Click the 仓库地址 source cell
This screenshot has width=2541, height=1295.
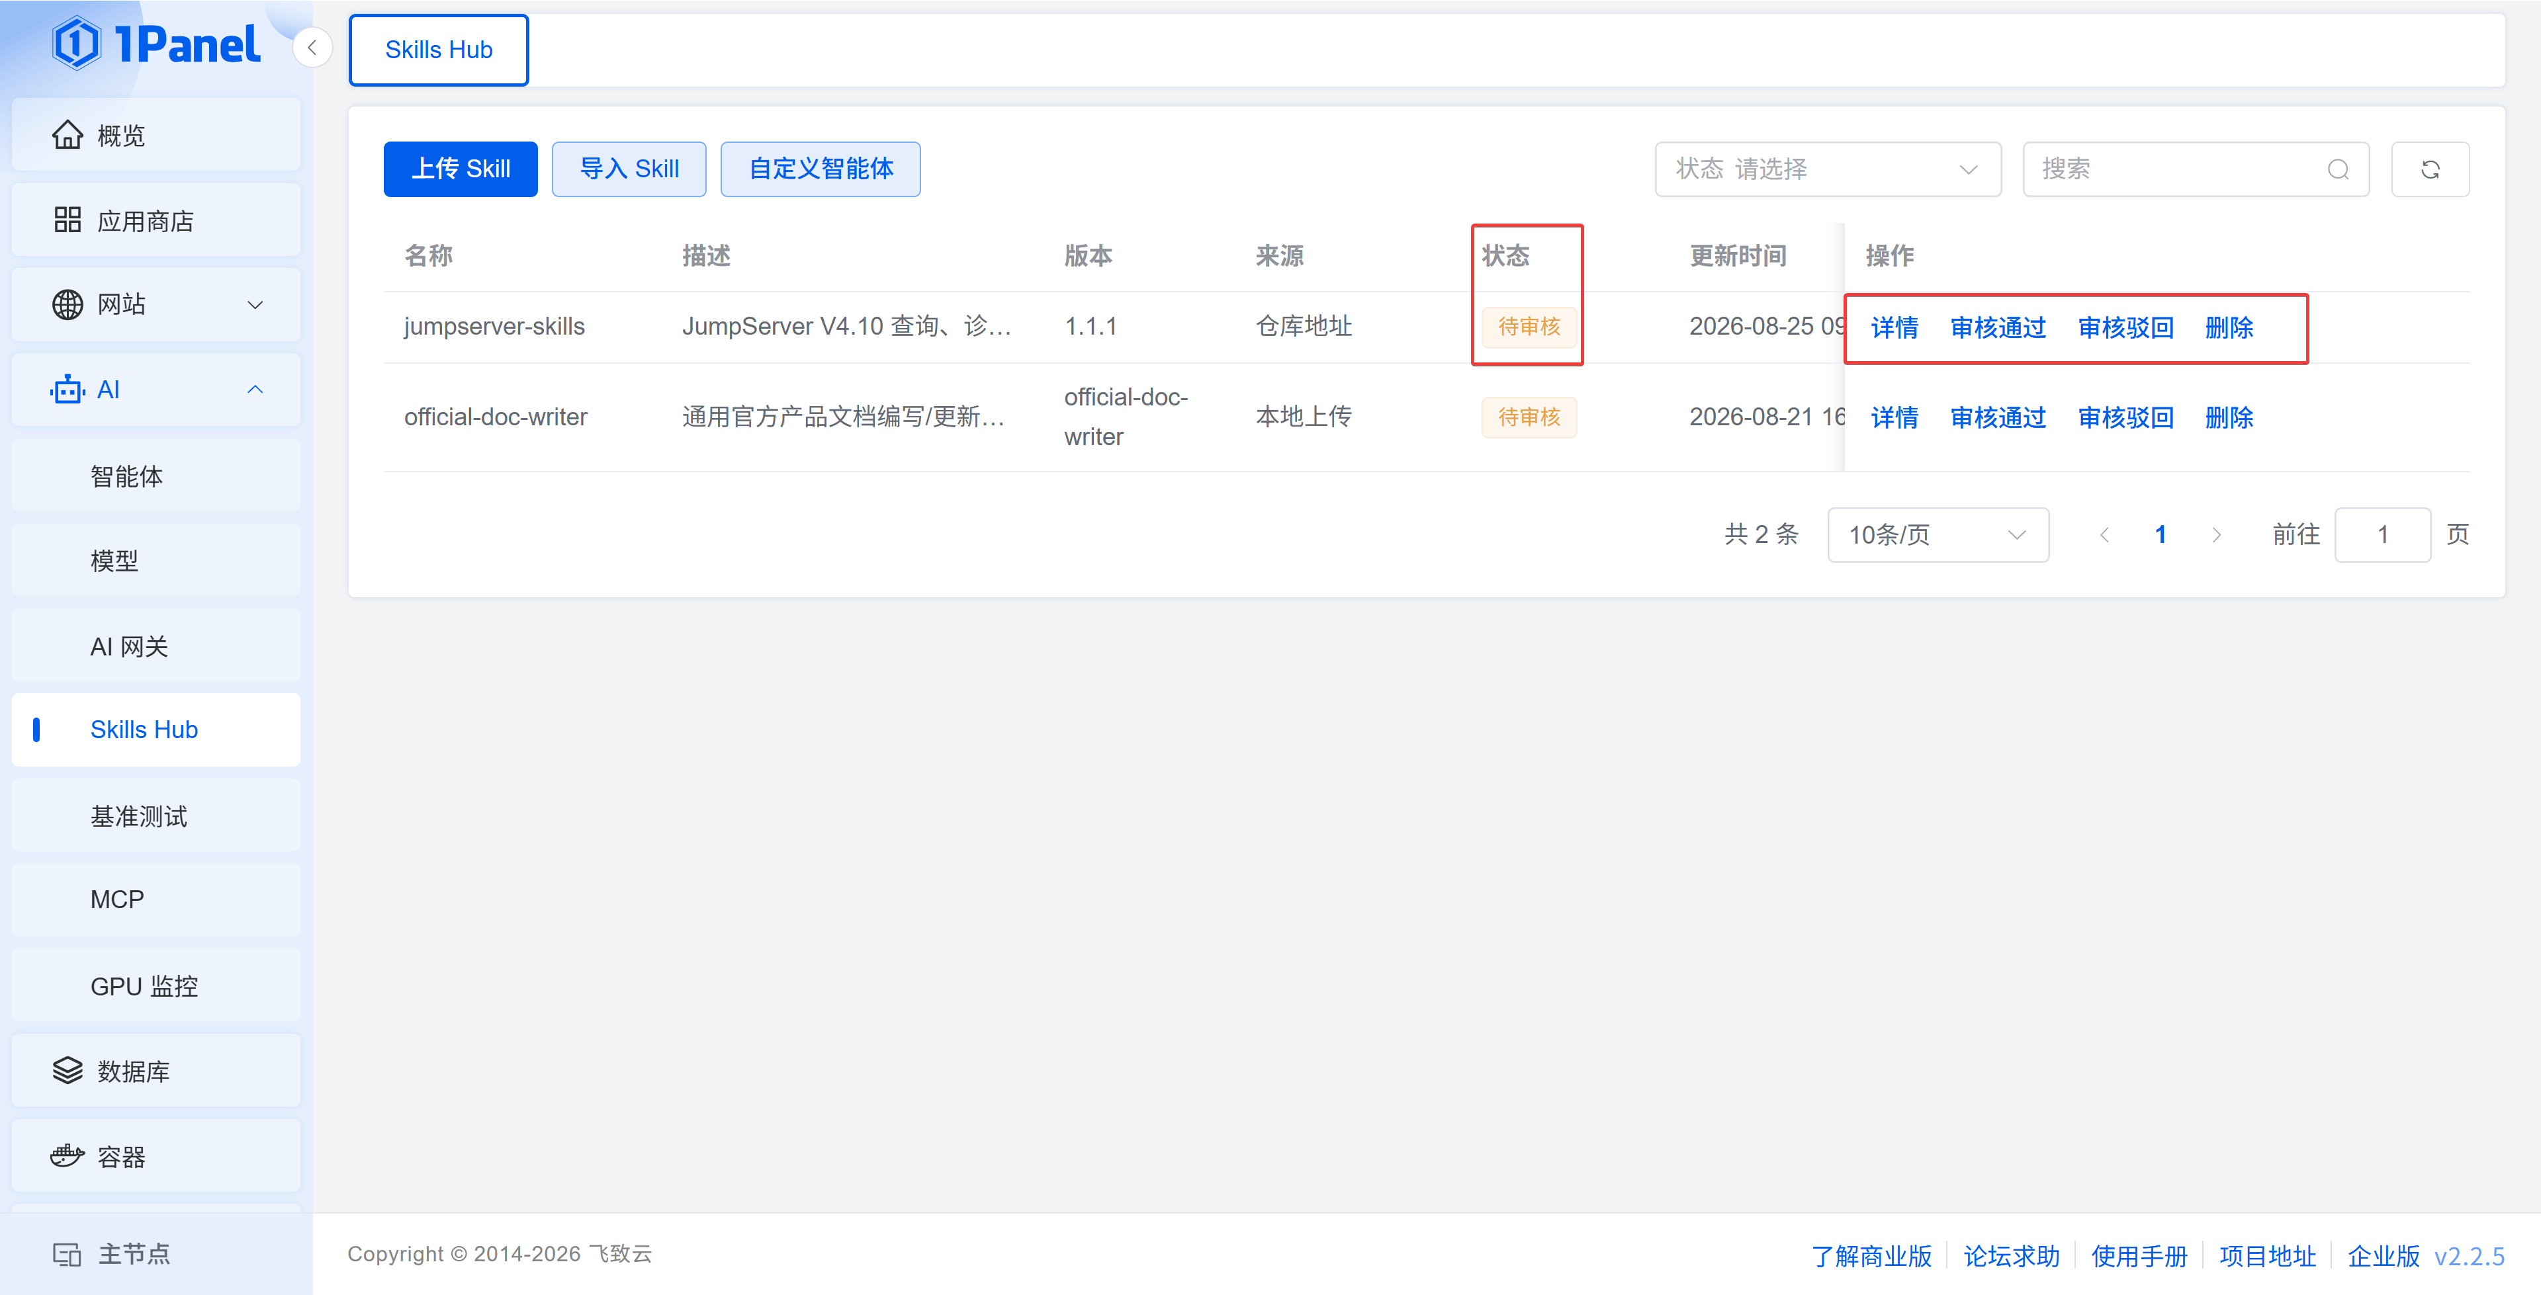pyautogui.click(x=1303, y=327)
